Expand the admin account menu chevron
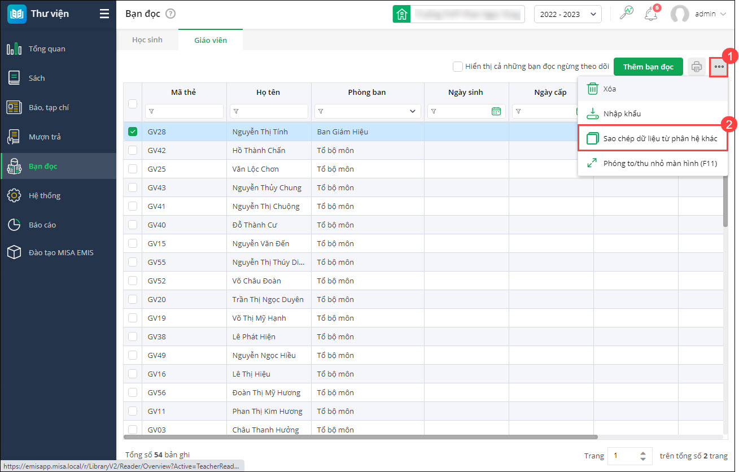This screenshot has height=472, width=739. (723, 14)
